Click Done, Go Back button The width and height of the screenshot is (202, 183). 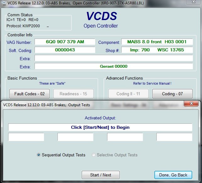tap(173, 175)
